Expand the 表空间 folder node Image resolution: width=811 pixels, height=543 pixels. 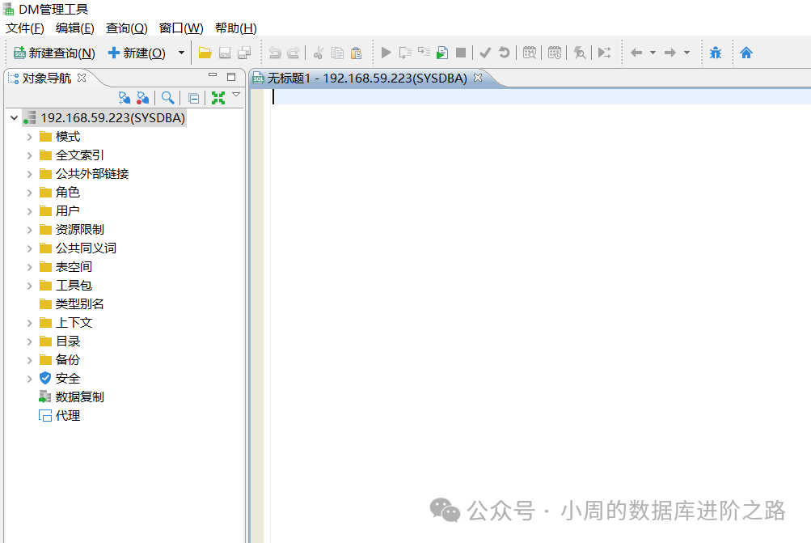pyautogui.click(x=29, y=268)
